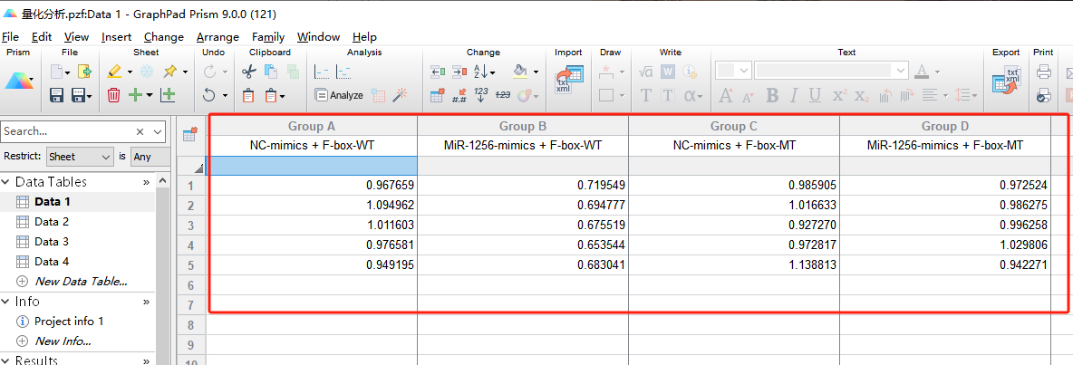
Task: Open the sort A-Z dropdown
Action: pyautogui.click(x=493, y=71)
